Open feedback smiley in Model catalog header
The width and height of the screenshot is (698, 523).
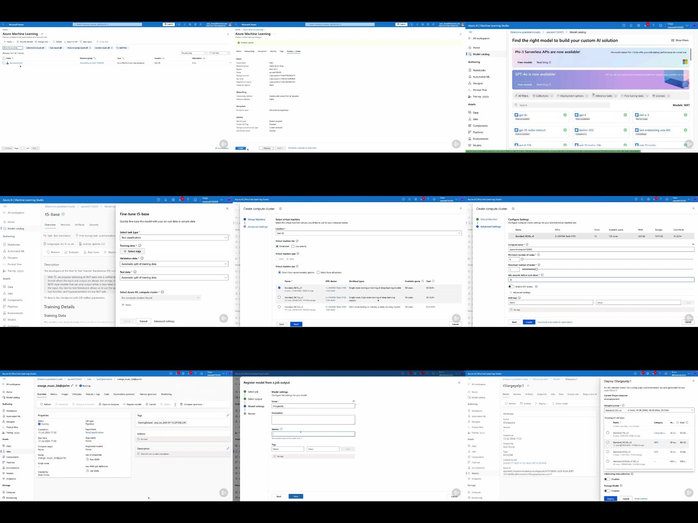click(x=661, y=26)
